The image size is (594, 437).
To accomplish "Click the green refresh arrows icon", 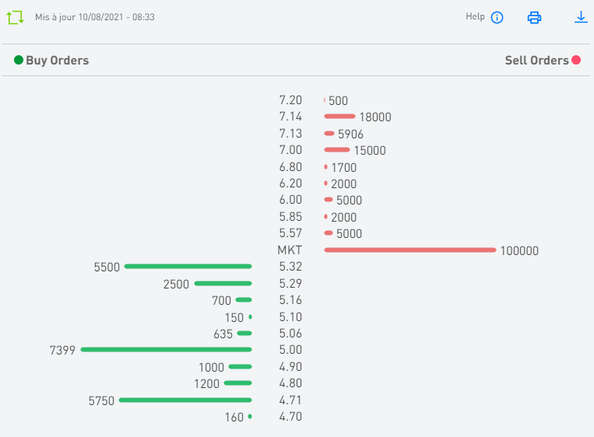I will (16, 16).
